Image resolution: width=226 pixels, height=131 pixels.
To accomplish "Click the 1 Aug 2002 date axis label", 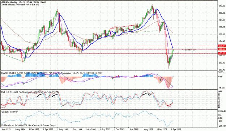I will pos(105,130).
